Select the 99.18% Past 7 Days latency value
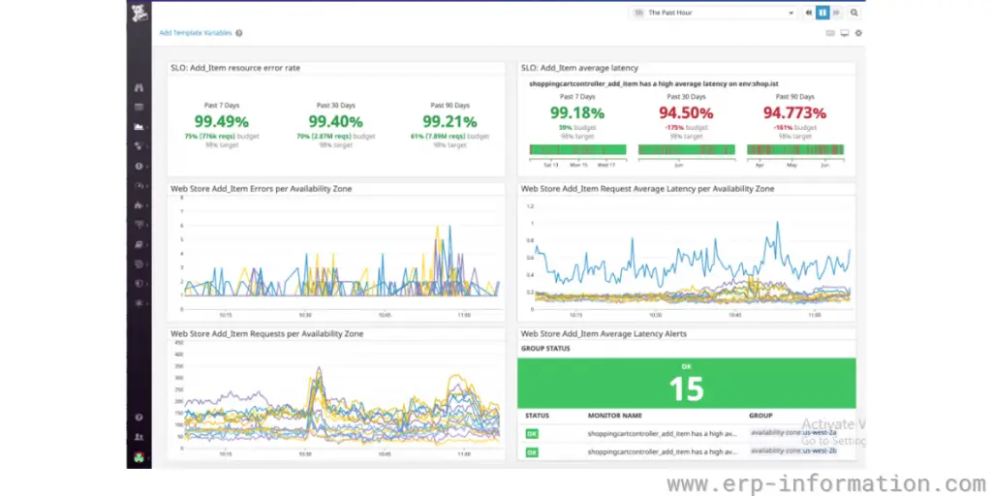This screenshot has height=496, width=992. (577, 113)
